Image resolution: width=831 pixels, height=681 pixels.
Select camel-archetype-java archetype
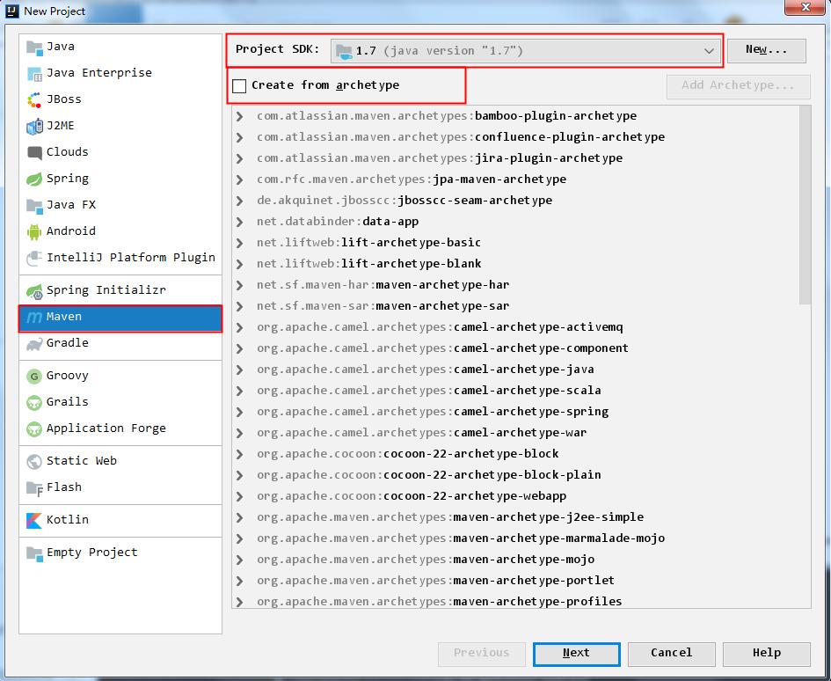pyautogui.click(x=425, y=370)
